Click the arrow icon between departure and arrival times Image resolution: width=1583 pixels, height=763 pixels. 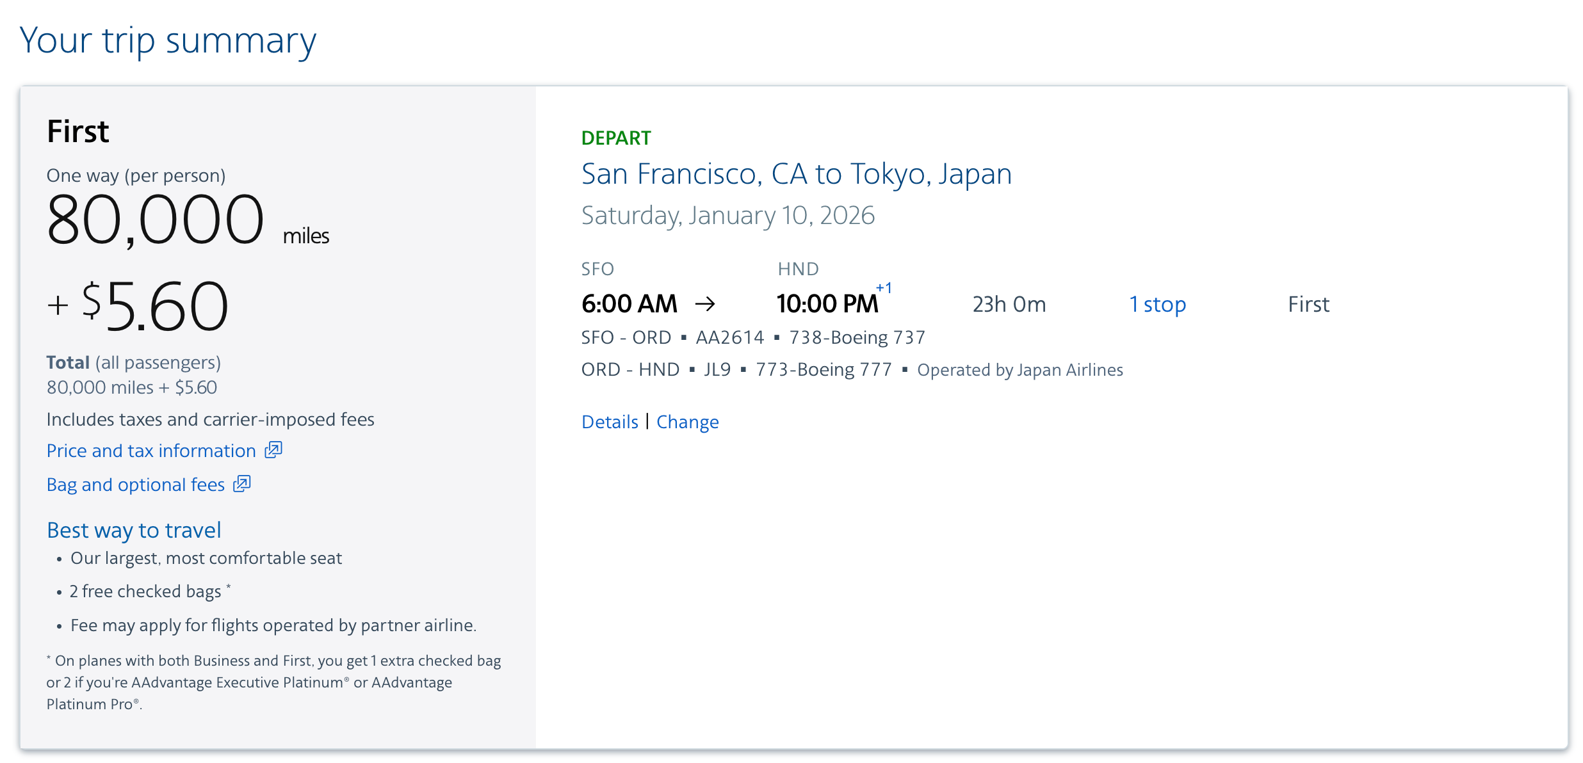(x=707, y=304)
